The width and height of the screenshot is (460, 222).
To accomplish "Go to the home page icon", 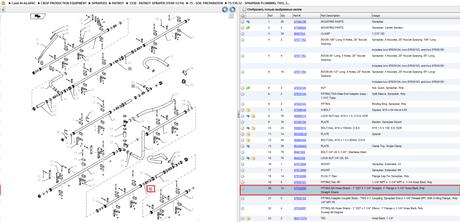I will (3, 3).
